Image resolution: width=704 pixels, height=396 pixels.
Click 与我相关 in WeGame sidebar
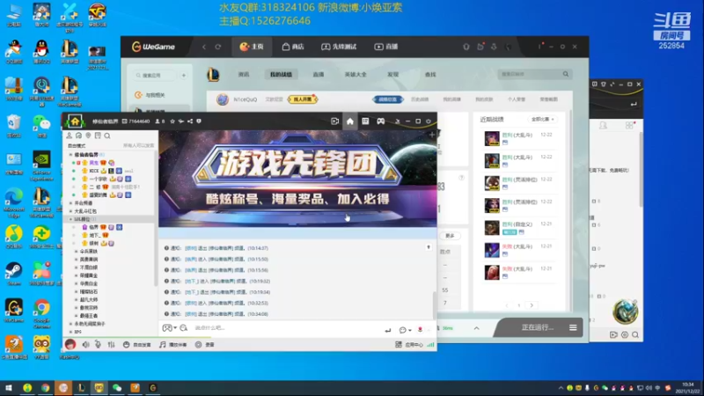point(150,95)
